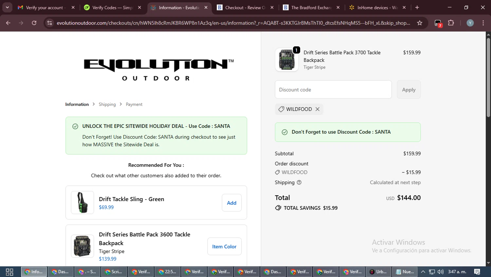Click the scrollbar down arrow

(488, 263)
